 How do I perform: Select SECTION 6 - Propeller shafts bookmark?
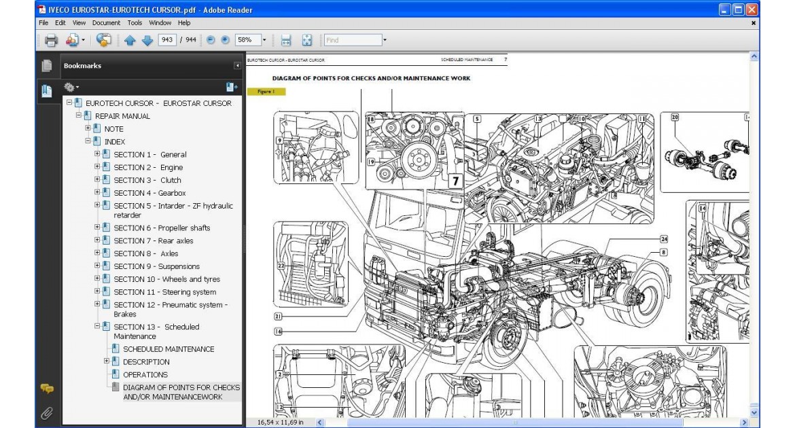(162, 228)
